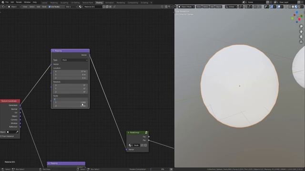
Task: Open the Slot 1 dropdown
Action: [71, 7]
